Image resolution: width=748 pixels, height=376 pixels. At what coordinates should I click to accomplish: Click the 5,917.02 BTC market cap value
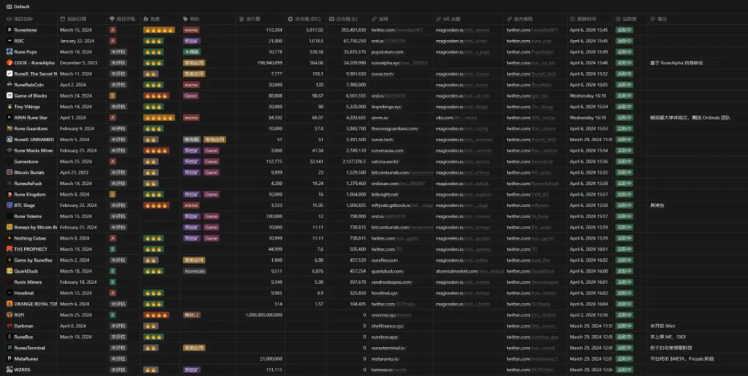coord(315,30)
